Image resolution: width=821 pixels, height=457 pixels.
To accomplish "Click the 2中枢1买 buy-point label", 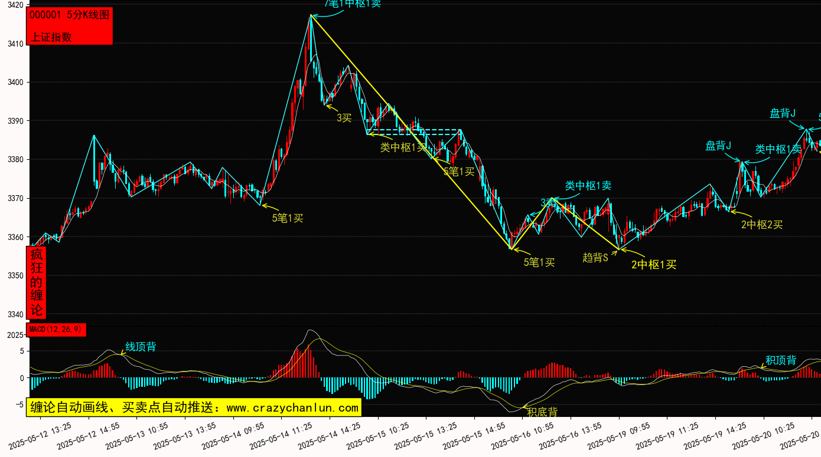I will [654, 265].
